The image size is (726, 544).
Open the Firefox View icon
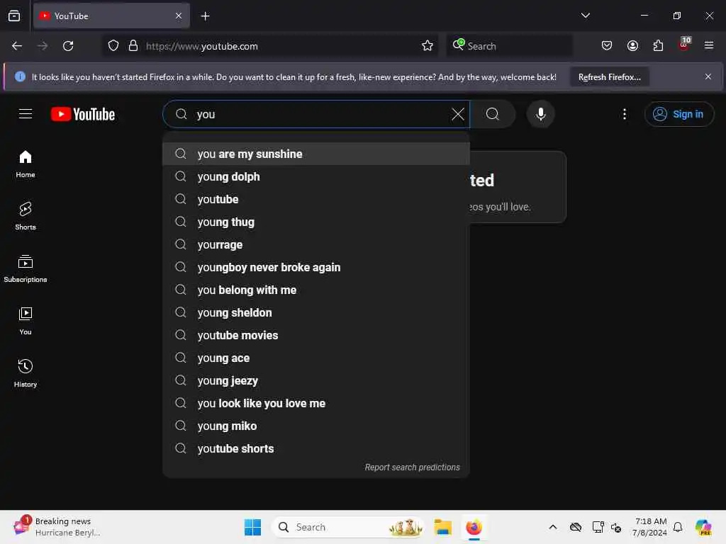pos(14,16)
